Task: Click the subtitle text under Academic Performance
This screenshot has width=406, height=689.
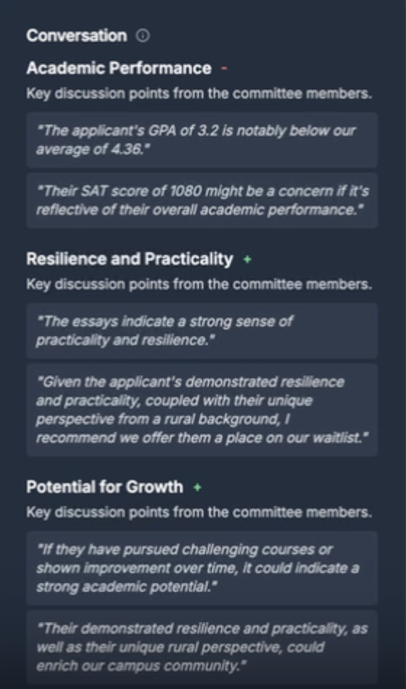Action: pyautogui.click(x=199, y=94)
